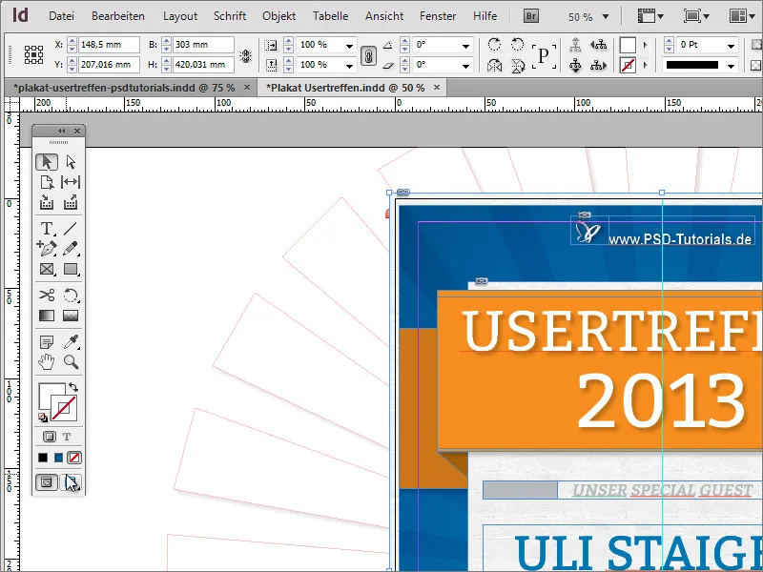Toggle constrain proportions for scaling chain
The width and height of the screenshot is (763, 572).
coord(368,55)
